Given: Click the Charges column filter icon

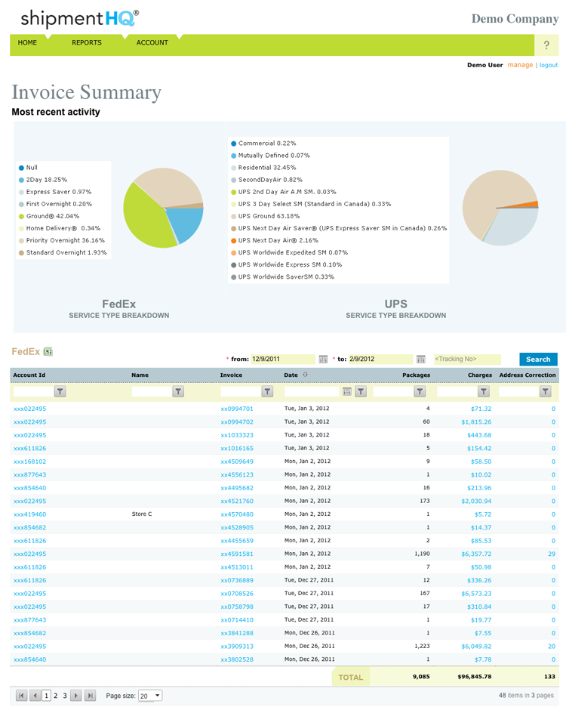Looking at the screenshot, I should [484, 391].
